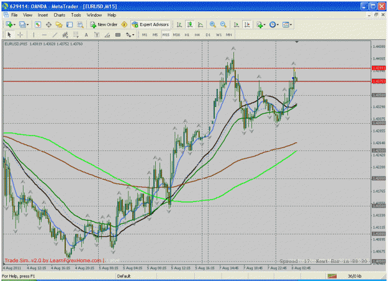Open the Market Watch window icon
Image resolution: width=388 pixels, height=281 pixels.
click(38, 24)
